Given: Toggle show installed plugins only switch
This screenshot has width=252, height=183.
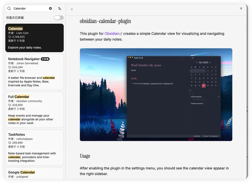Looking at the screenshot, I should 59,18.
